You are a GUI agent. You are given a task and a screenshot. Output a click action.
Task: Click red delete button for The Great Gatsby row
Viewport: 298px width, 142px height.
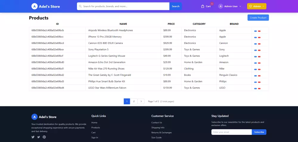click(x=259, y=76)
